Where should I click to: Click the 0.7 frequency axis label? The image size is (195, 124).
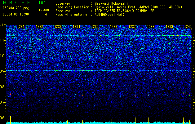pyautogui.click(x=2, y=102)
